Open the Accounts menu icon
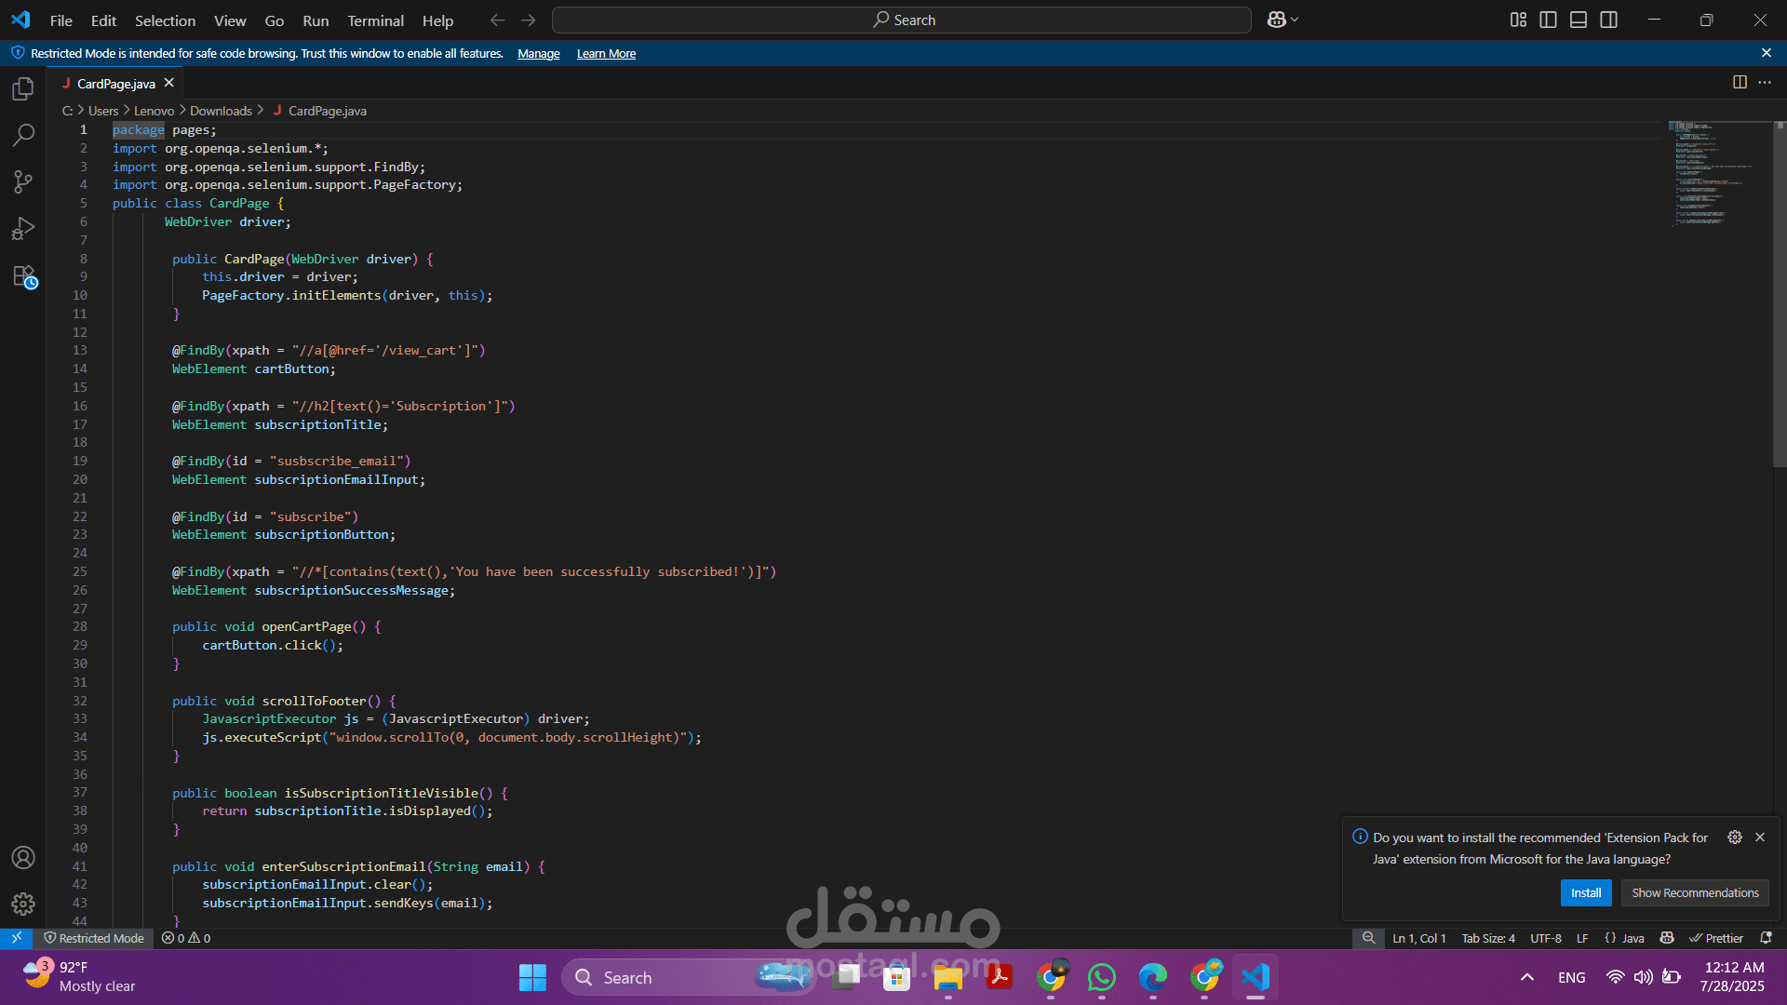This screenshot has width=1787, height=1005. 23,857
